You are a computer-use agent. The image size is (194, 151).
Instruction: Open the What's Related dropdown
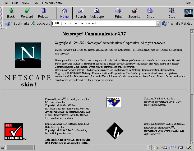coord(178,23)
